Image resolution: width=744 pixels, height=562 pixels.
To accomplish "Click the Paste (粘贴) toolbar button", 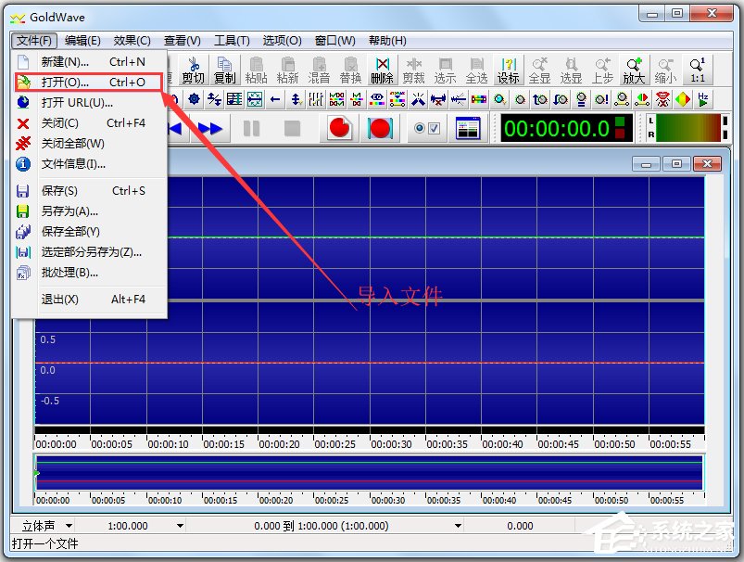I will coord(257,70).
